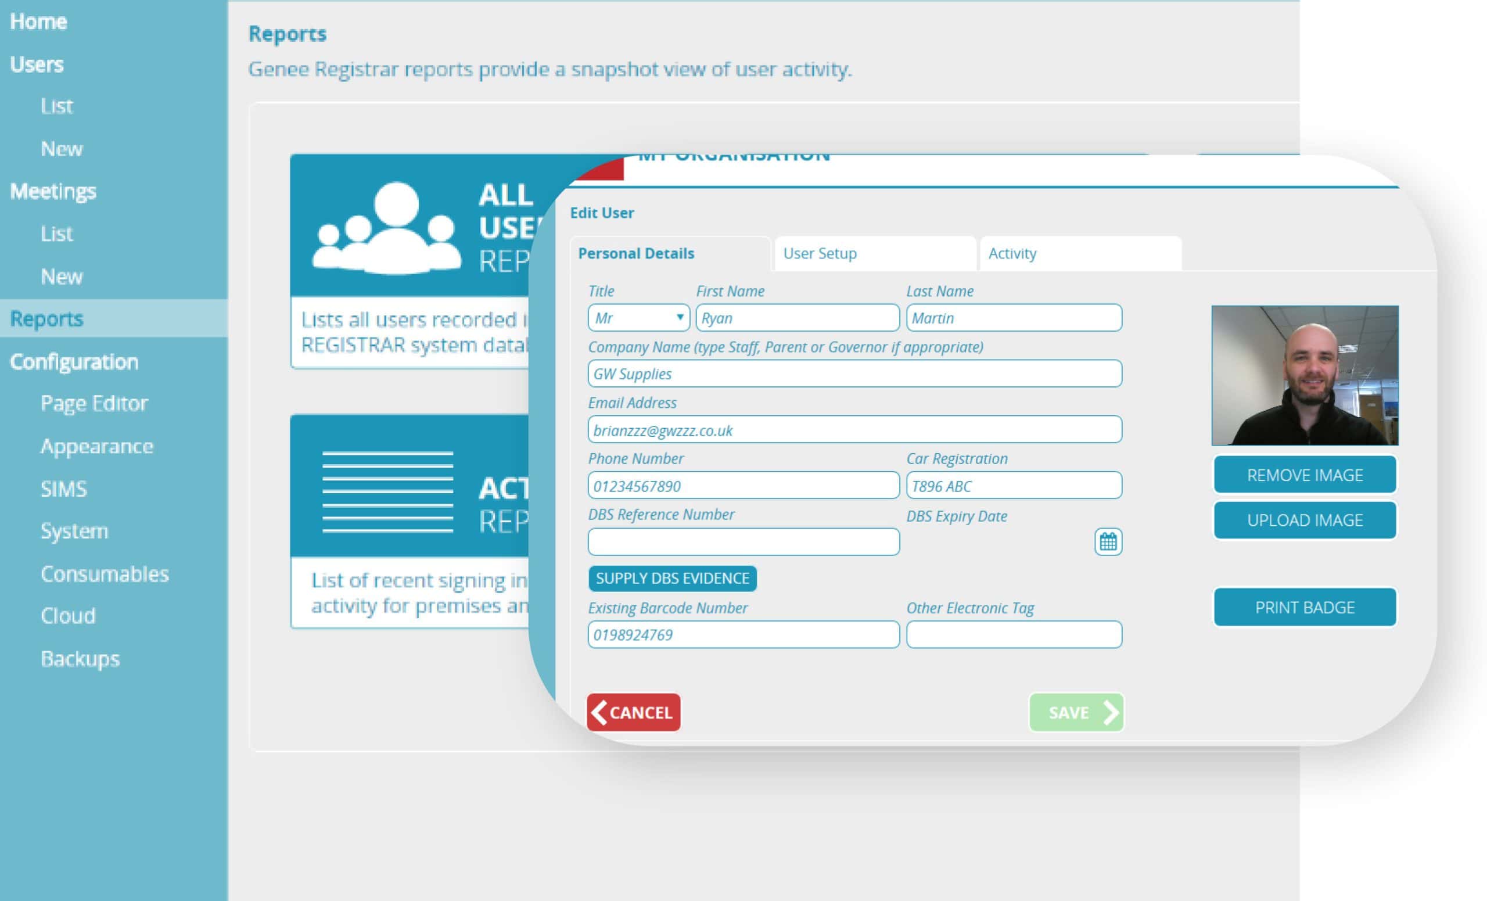
Task: Click the Personal Details tab
Action: (x=636, y=253)
